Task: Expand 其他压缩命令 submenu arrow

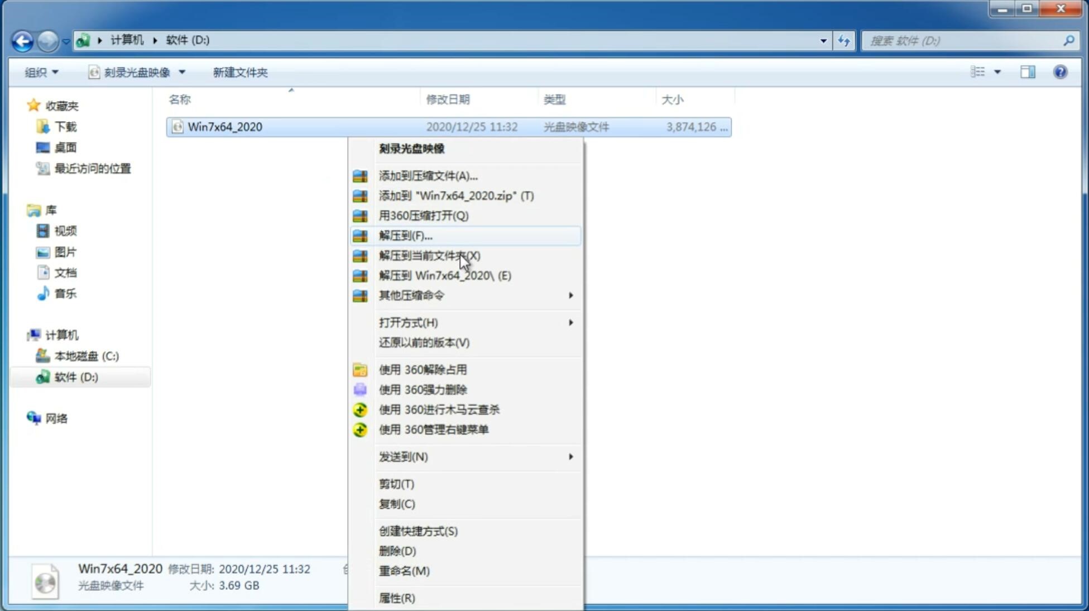Action: (x=570, y=295)
